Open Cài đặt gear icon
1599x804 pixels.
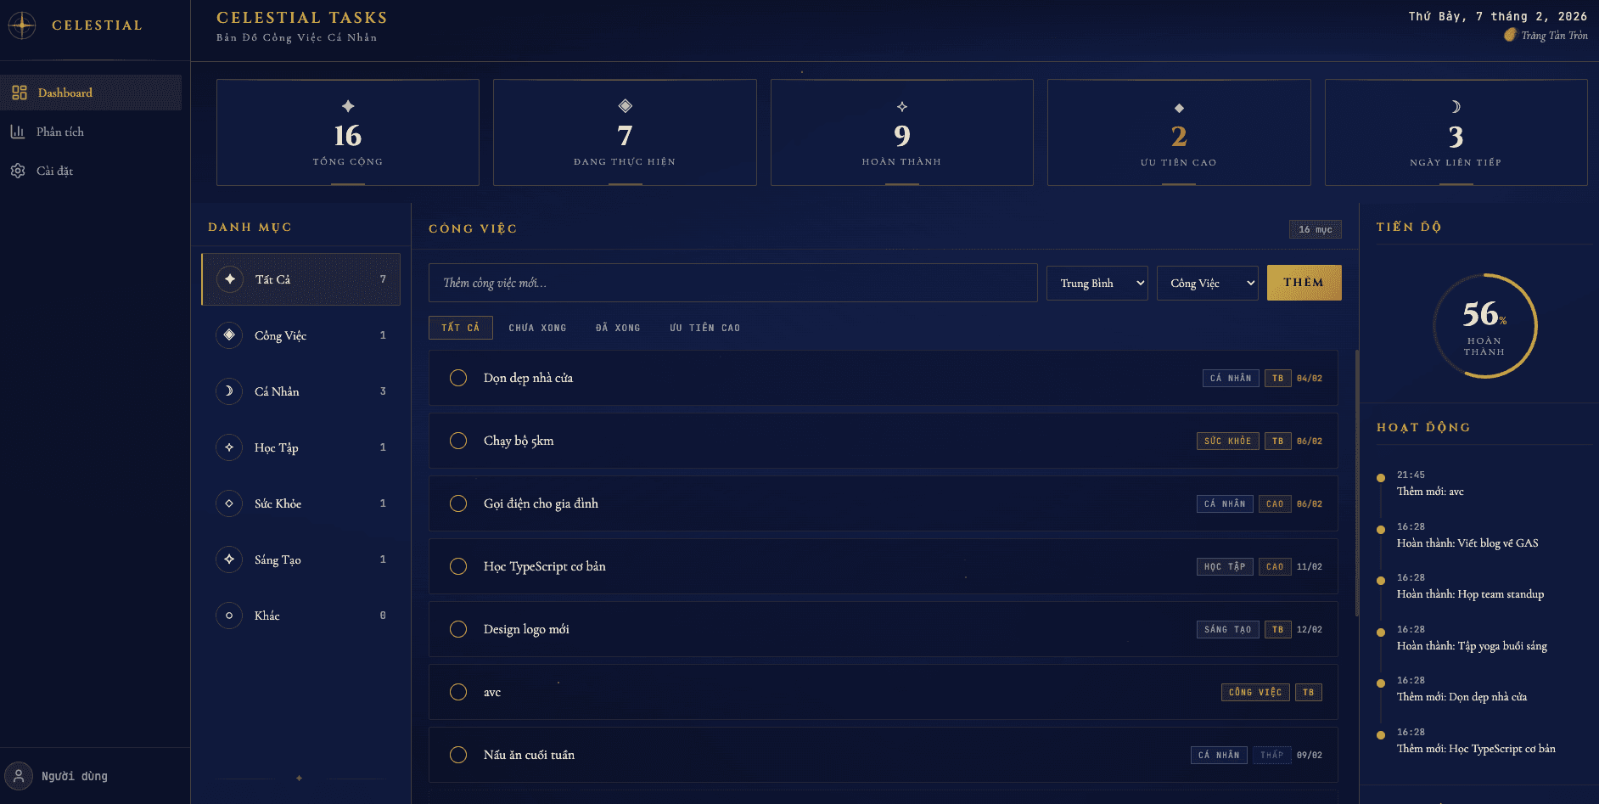pos(18,171)
